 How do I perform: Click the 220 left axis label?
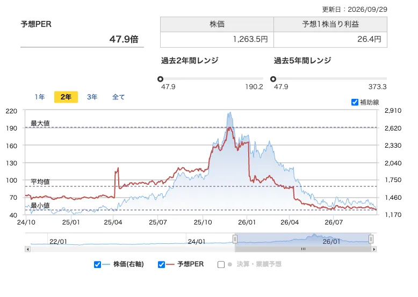point(11,111)
